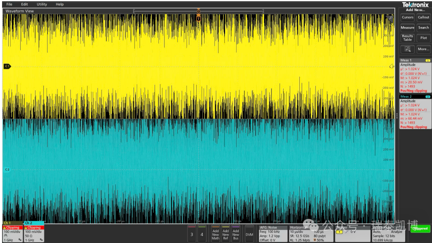The image size is (432, 243).
Task: Expand the More... options
Action: pyautogui.click(x=423, y=49)
